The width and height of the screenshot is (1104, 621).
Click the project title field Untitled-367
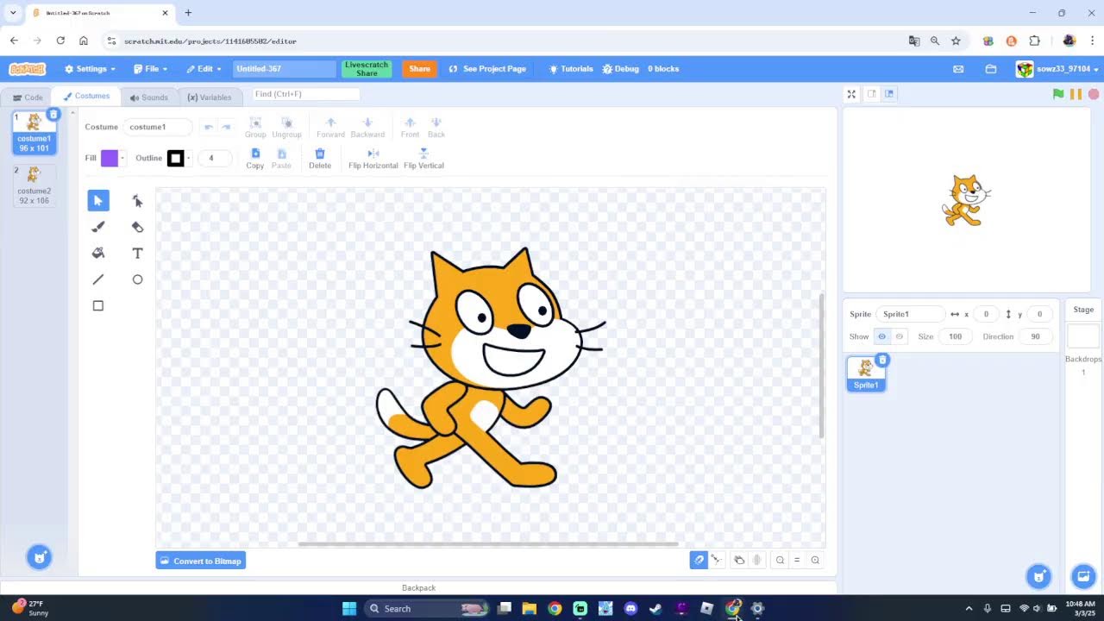click(x=285, y=69)
